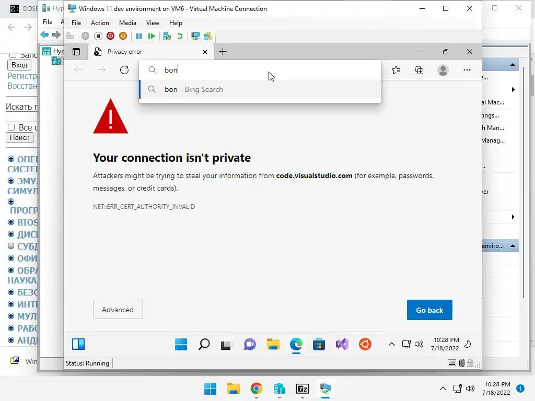Open Microsoft Store on guest taskbar
This screenshot has height=401, width=535.
[319, 344]
